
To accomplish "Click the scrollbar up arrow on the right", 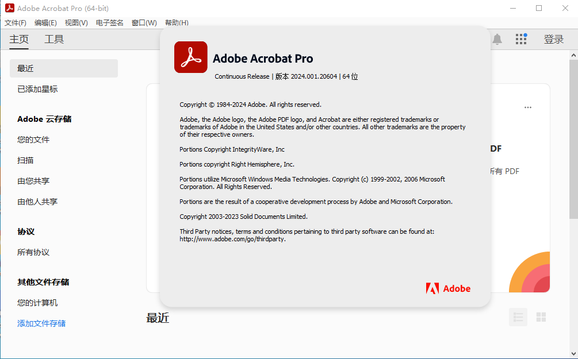I will click(573, 54).
